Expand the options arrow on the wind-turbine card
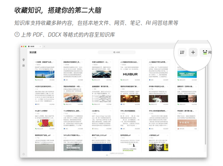Image resolution: width=223 pixels, height=166 pixels. coord(53,62)
